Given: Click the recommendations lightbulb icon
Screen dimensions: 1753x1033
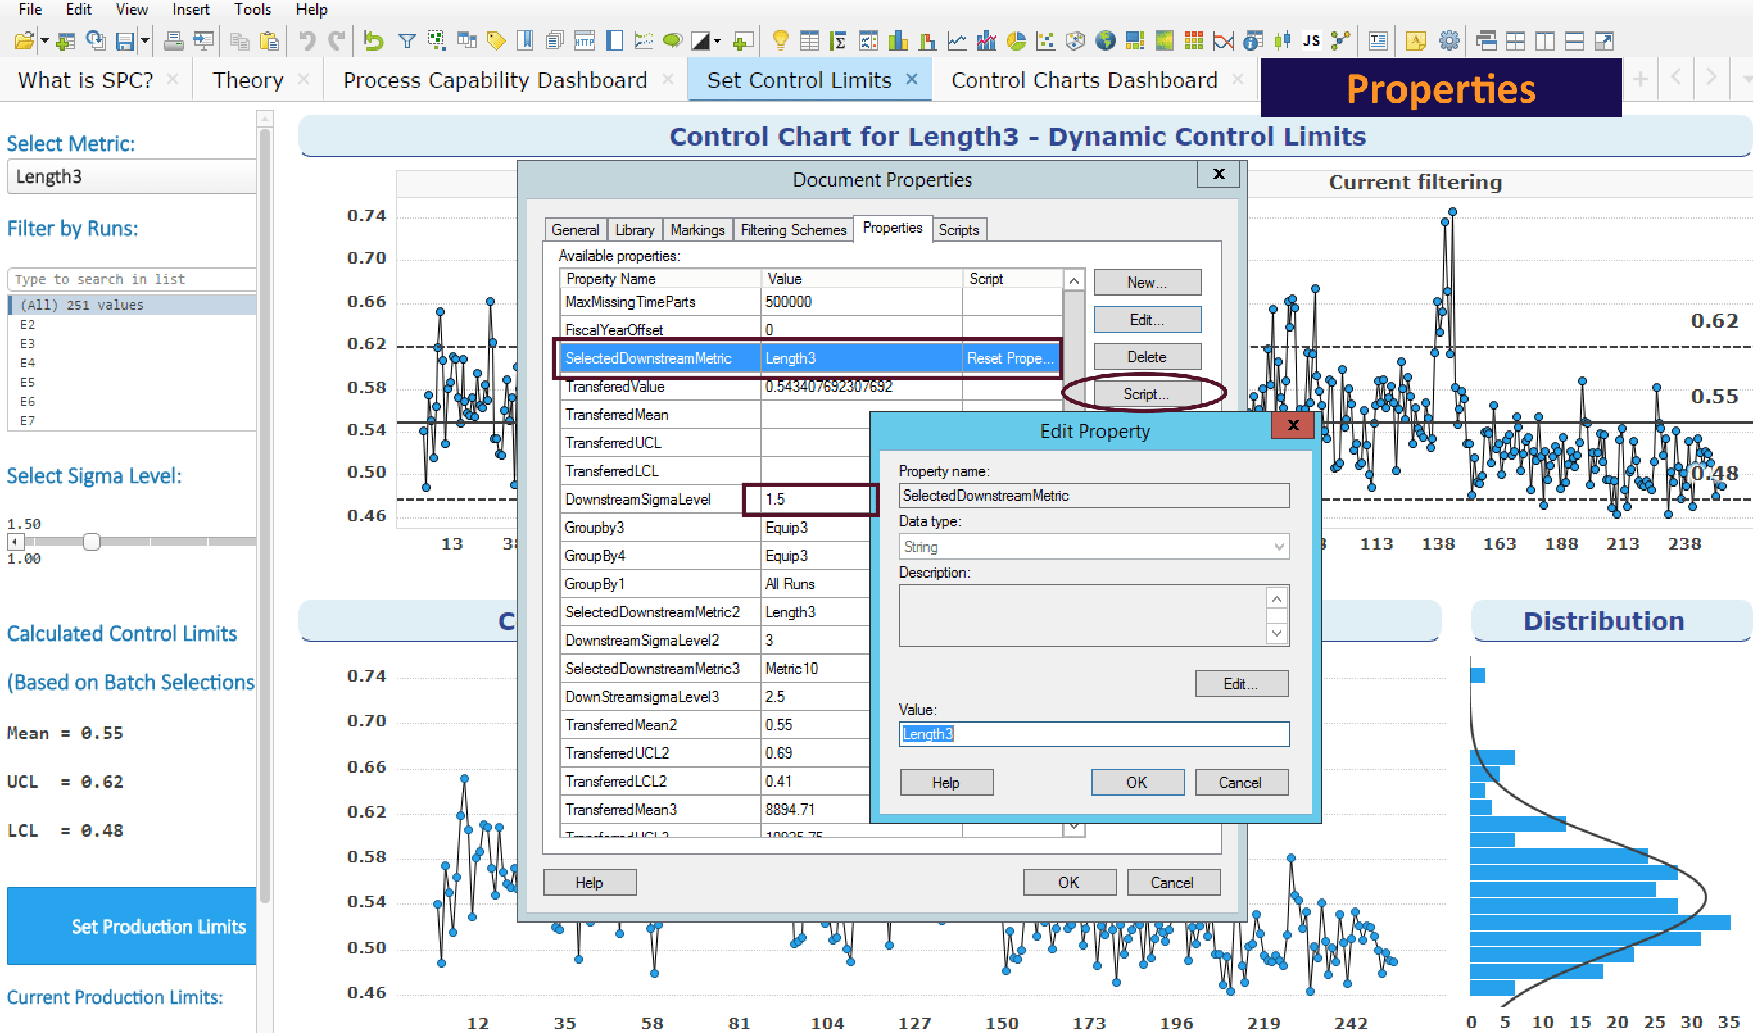Looking at the screenshot, I should pyautogui.click(x=780, y=40).
